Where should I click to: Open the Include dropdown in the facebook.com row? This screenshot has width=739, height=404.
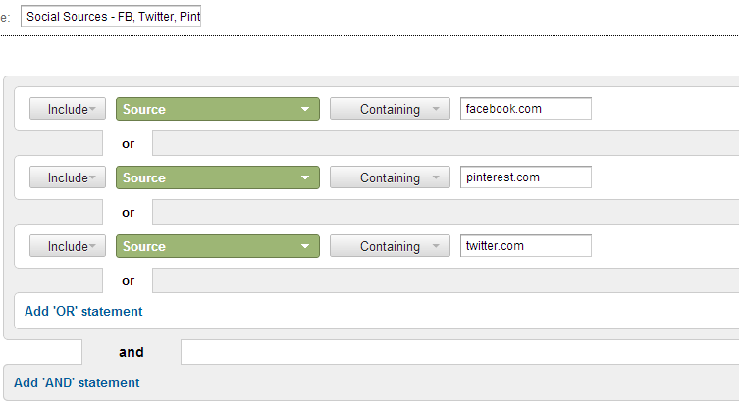67,109
